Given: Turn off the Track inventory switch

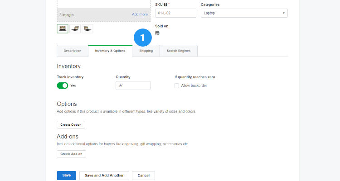Looking at the screenshot, I should pyautogui.click(x=63, y=86).
